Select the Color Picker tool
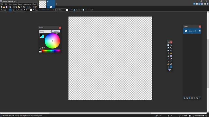Image resolution: width=209 pixels, height=117 pixels. pos(171,61)
